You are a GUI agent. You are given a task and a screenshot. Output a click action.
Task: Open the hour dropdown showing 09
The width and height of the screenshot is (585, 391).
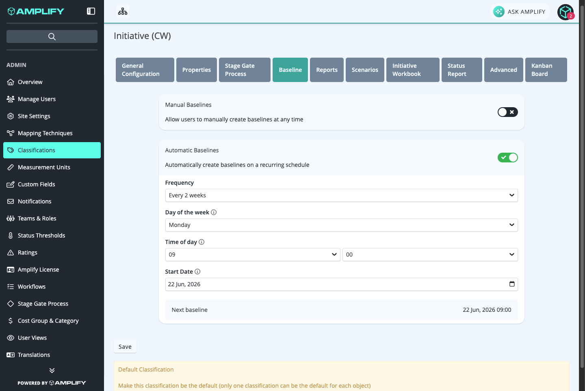tap(253, 255)
